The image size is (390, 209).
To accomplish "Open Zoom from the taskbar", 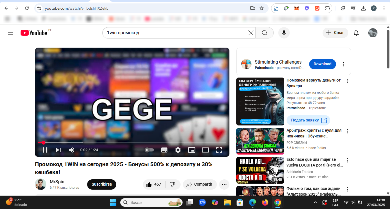I will point(202,202).
